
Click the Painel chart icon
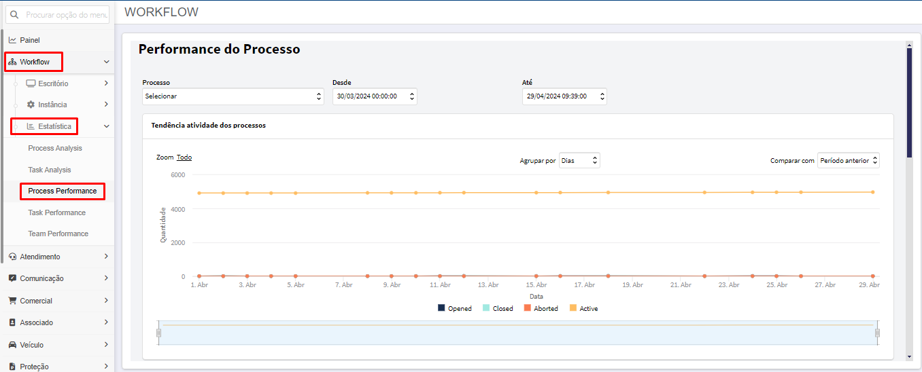pyautogui.click(x=12, y=40)
